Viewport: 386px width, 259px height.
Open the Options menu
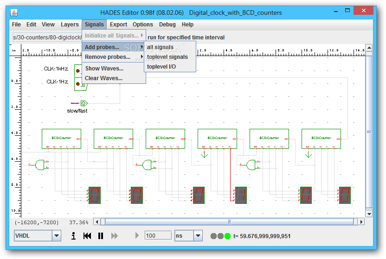pos(143,25)
